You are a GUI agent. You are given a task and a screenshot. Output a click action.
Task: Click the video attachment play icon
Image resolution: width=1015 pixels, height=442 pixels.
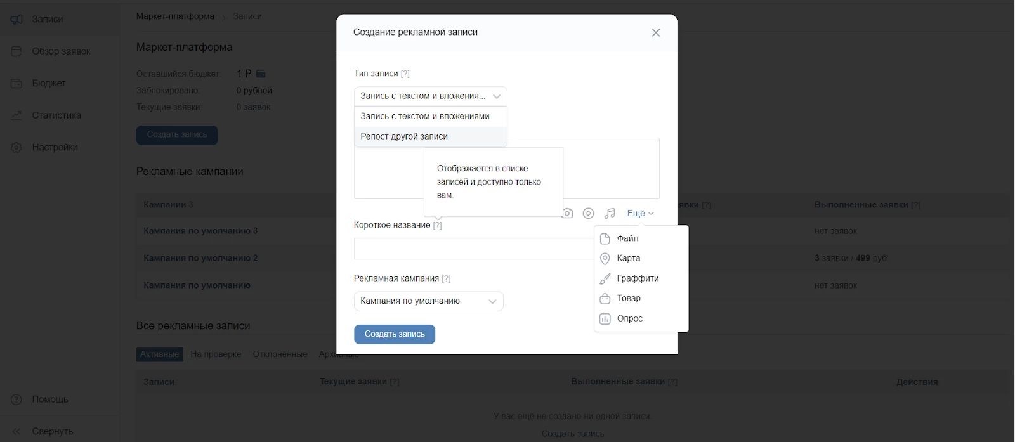point(589,214)
